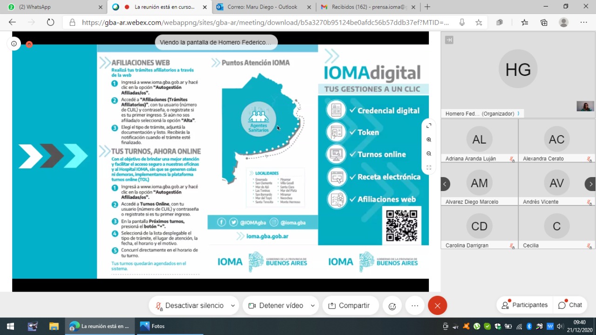Close the WhatsApp tab
596x335 pixels.
tap(101, 7)
